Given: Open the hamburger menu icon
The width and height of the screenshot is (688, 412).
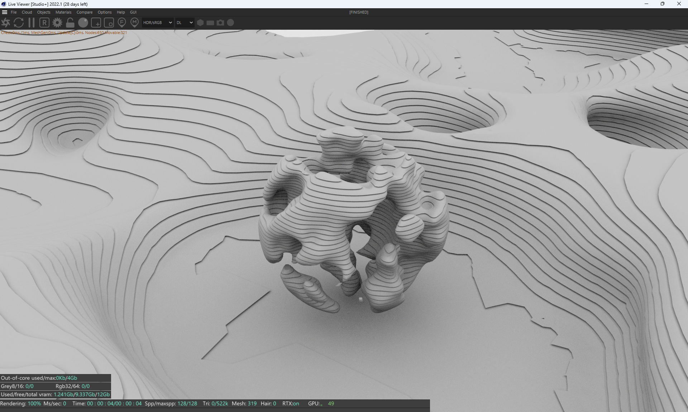Looking at the screenshot, I should tap(5, 12).
